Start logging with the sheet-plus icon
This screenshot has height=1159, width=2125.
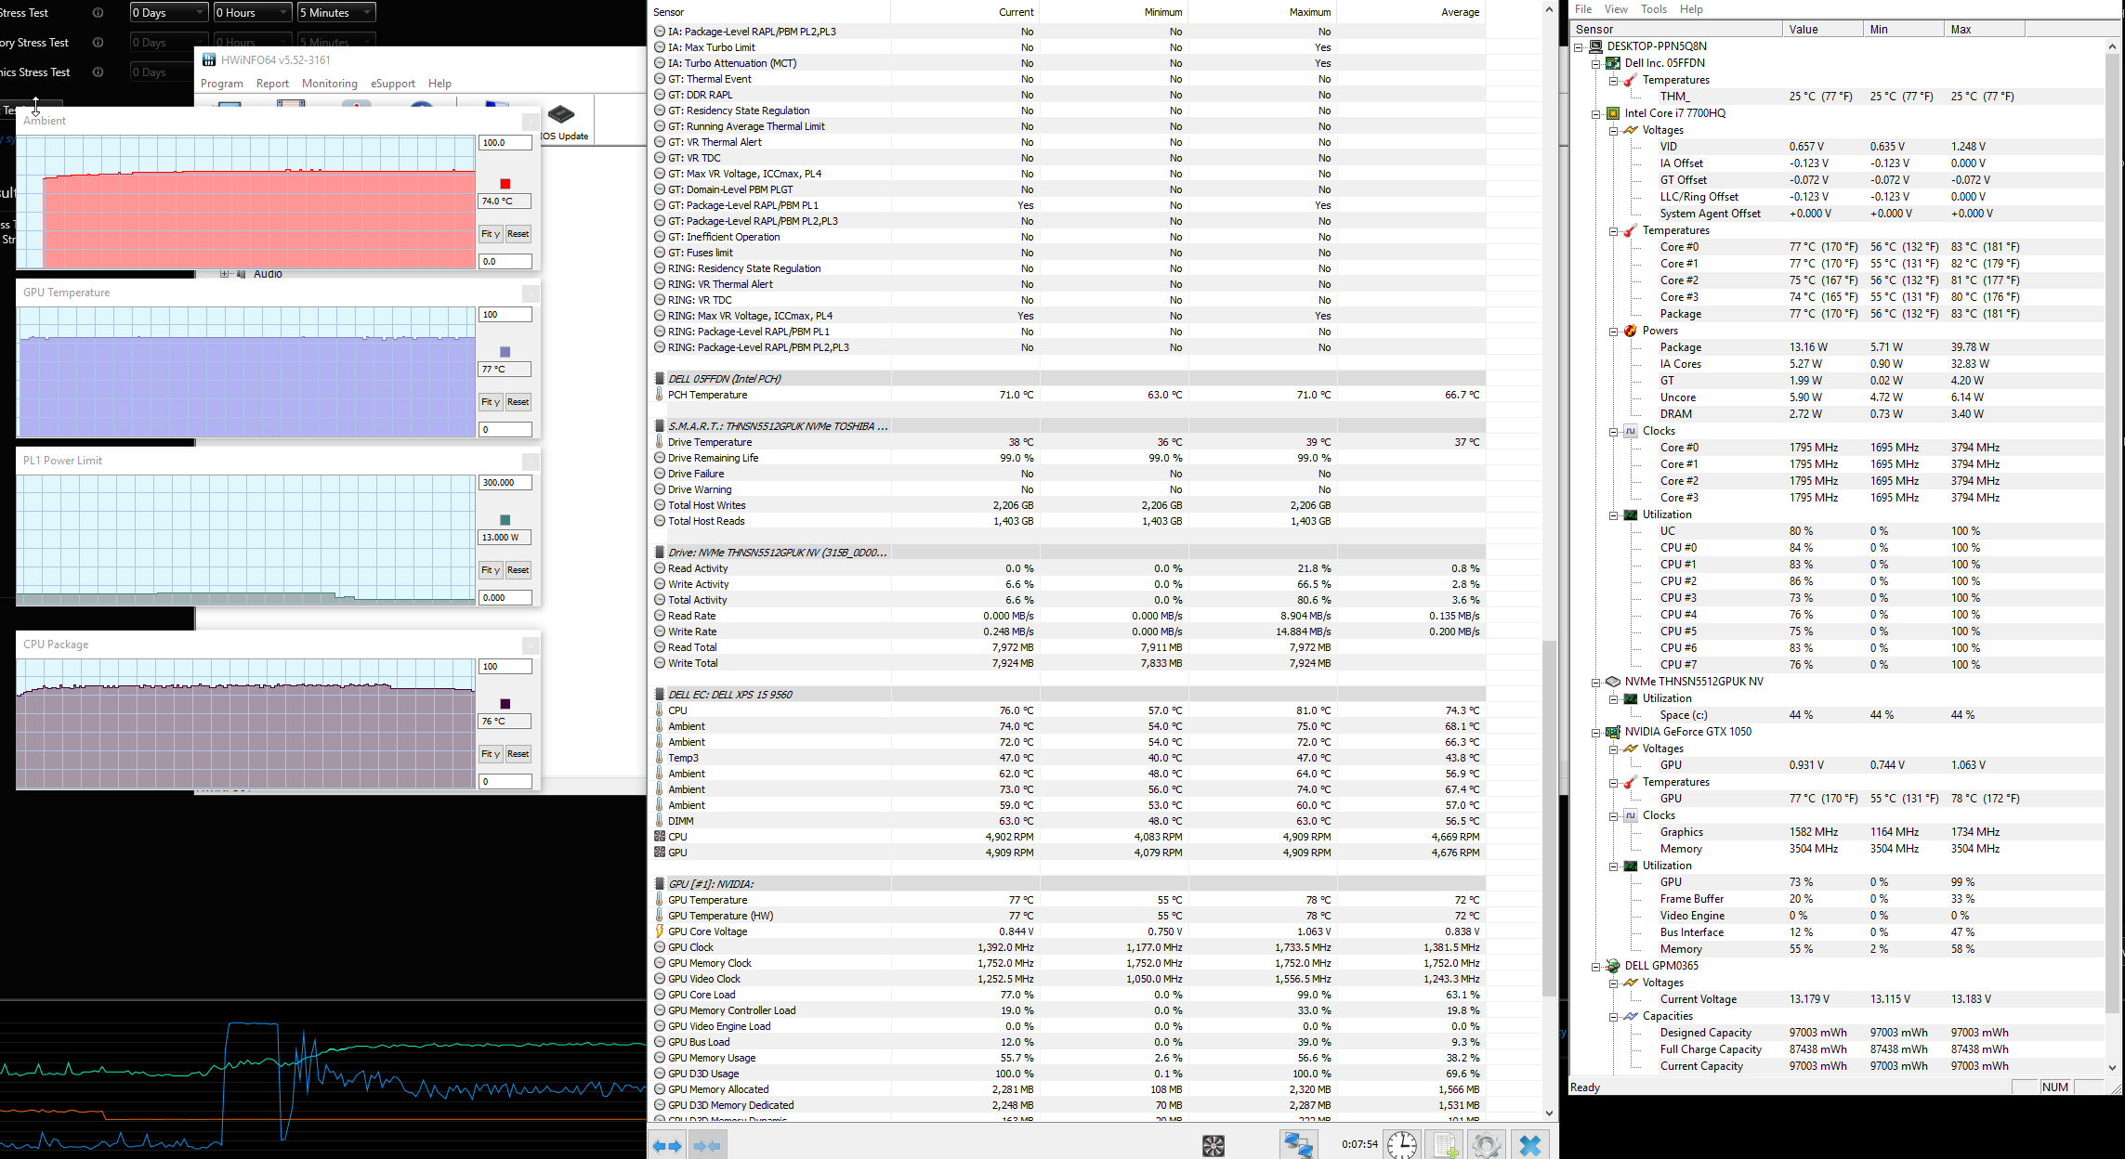pyautogui.click(x=1445, y=1145)
